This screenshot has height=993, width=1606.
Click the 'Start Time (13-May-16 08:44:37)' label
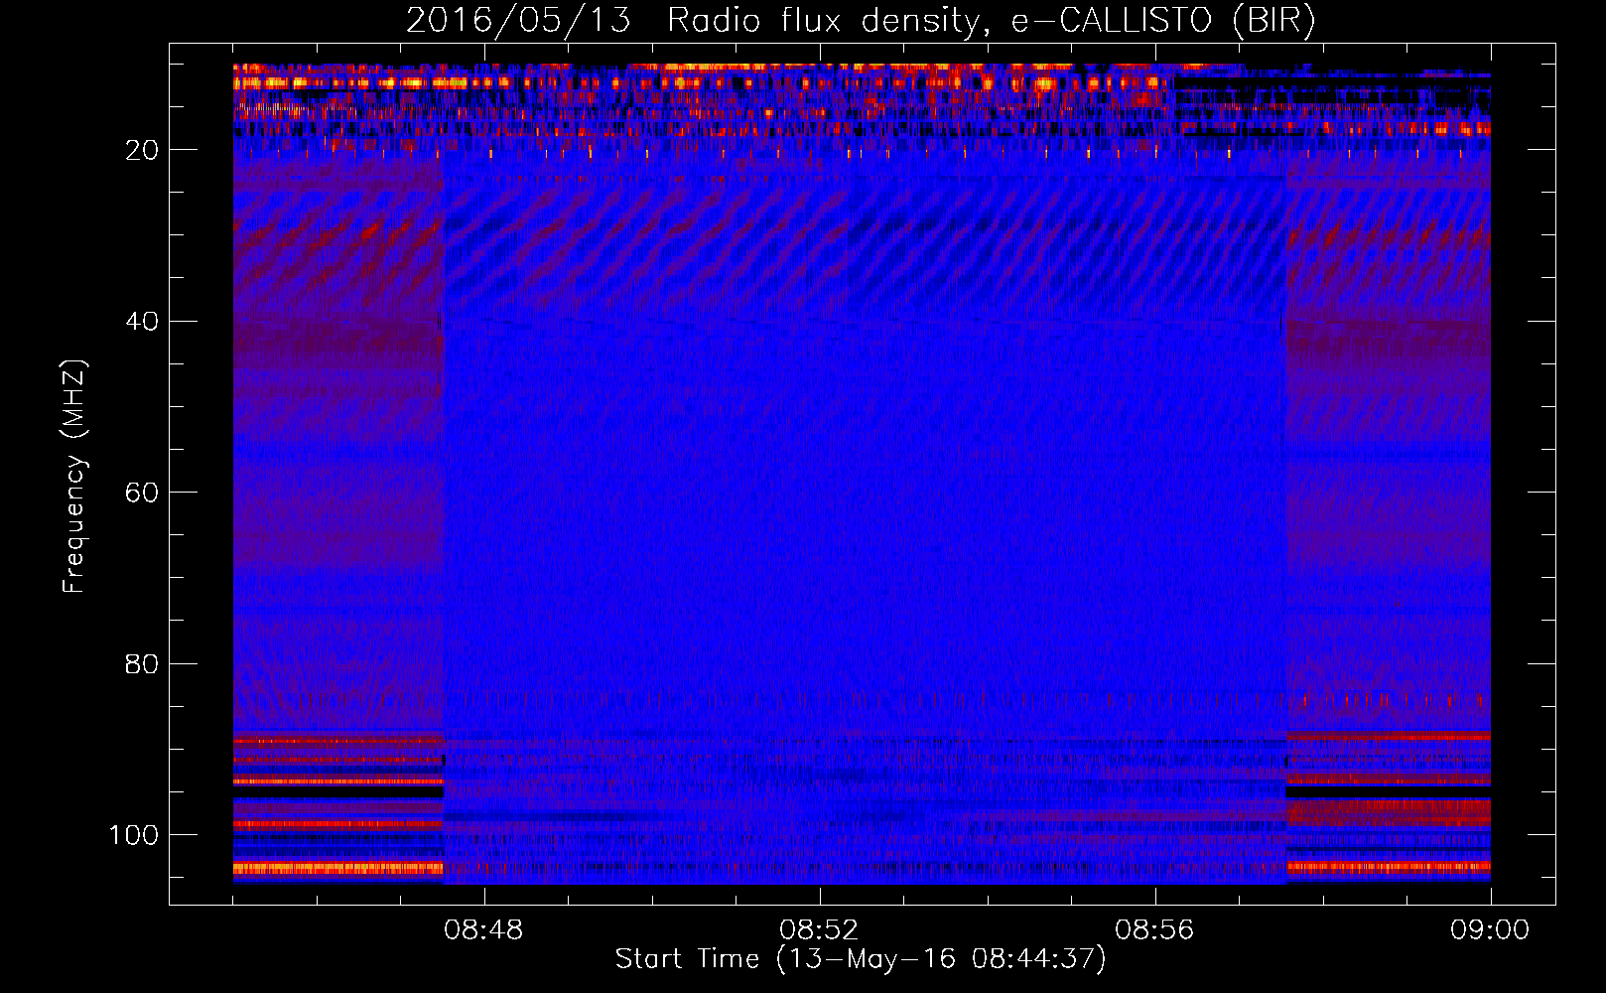pyautogui.click(x=861, y=959)
